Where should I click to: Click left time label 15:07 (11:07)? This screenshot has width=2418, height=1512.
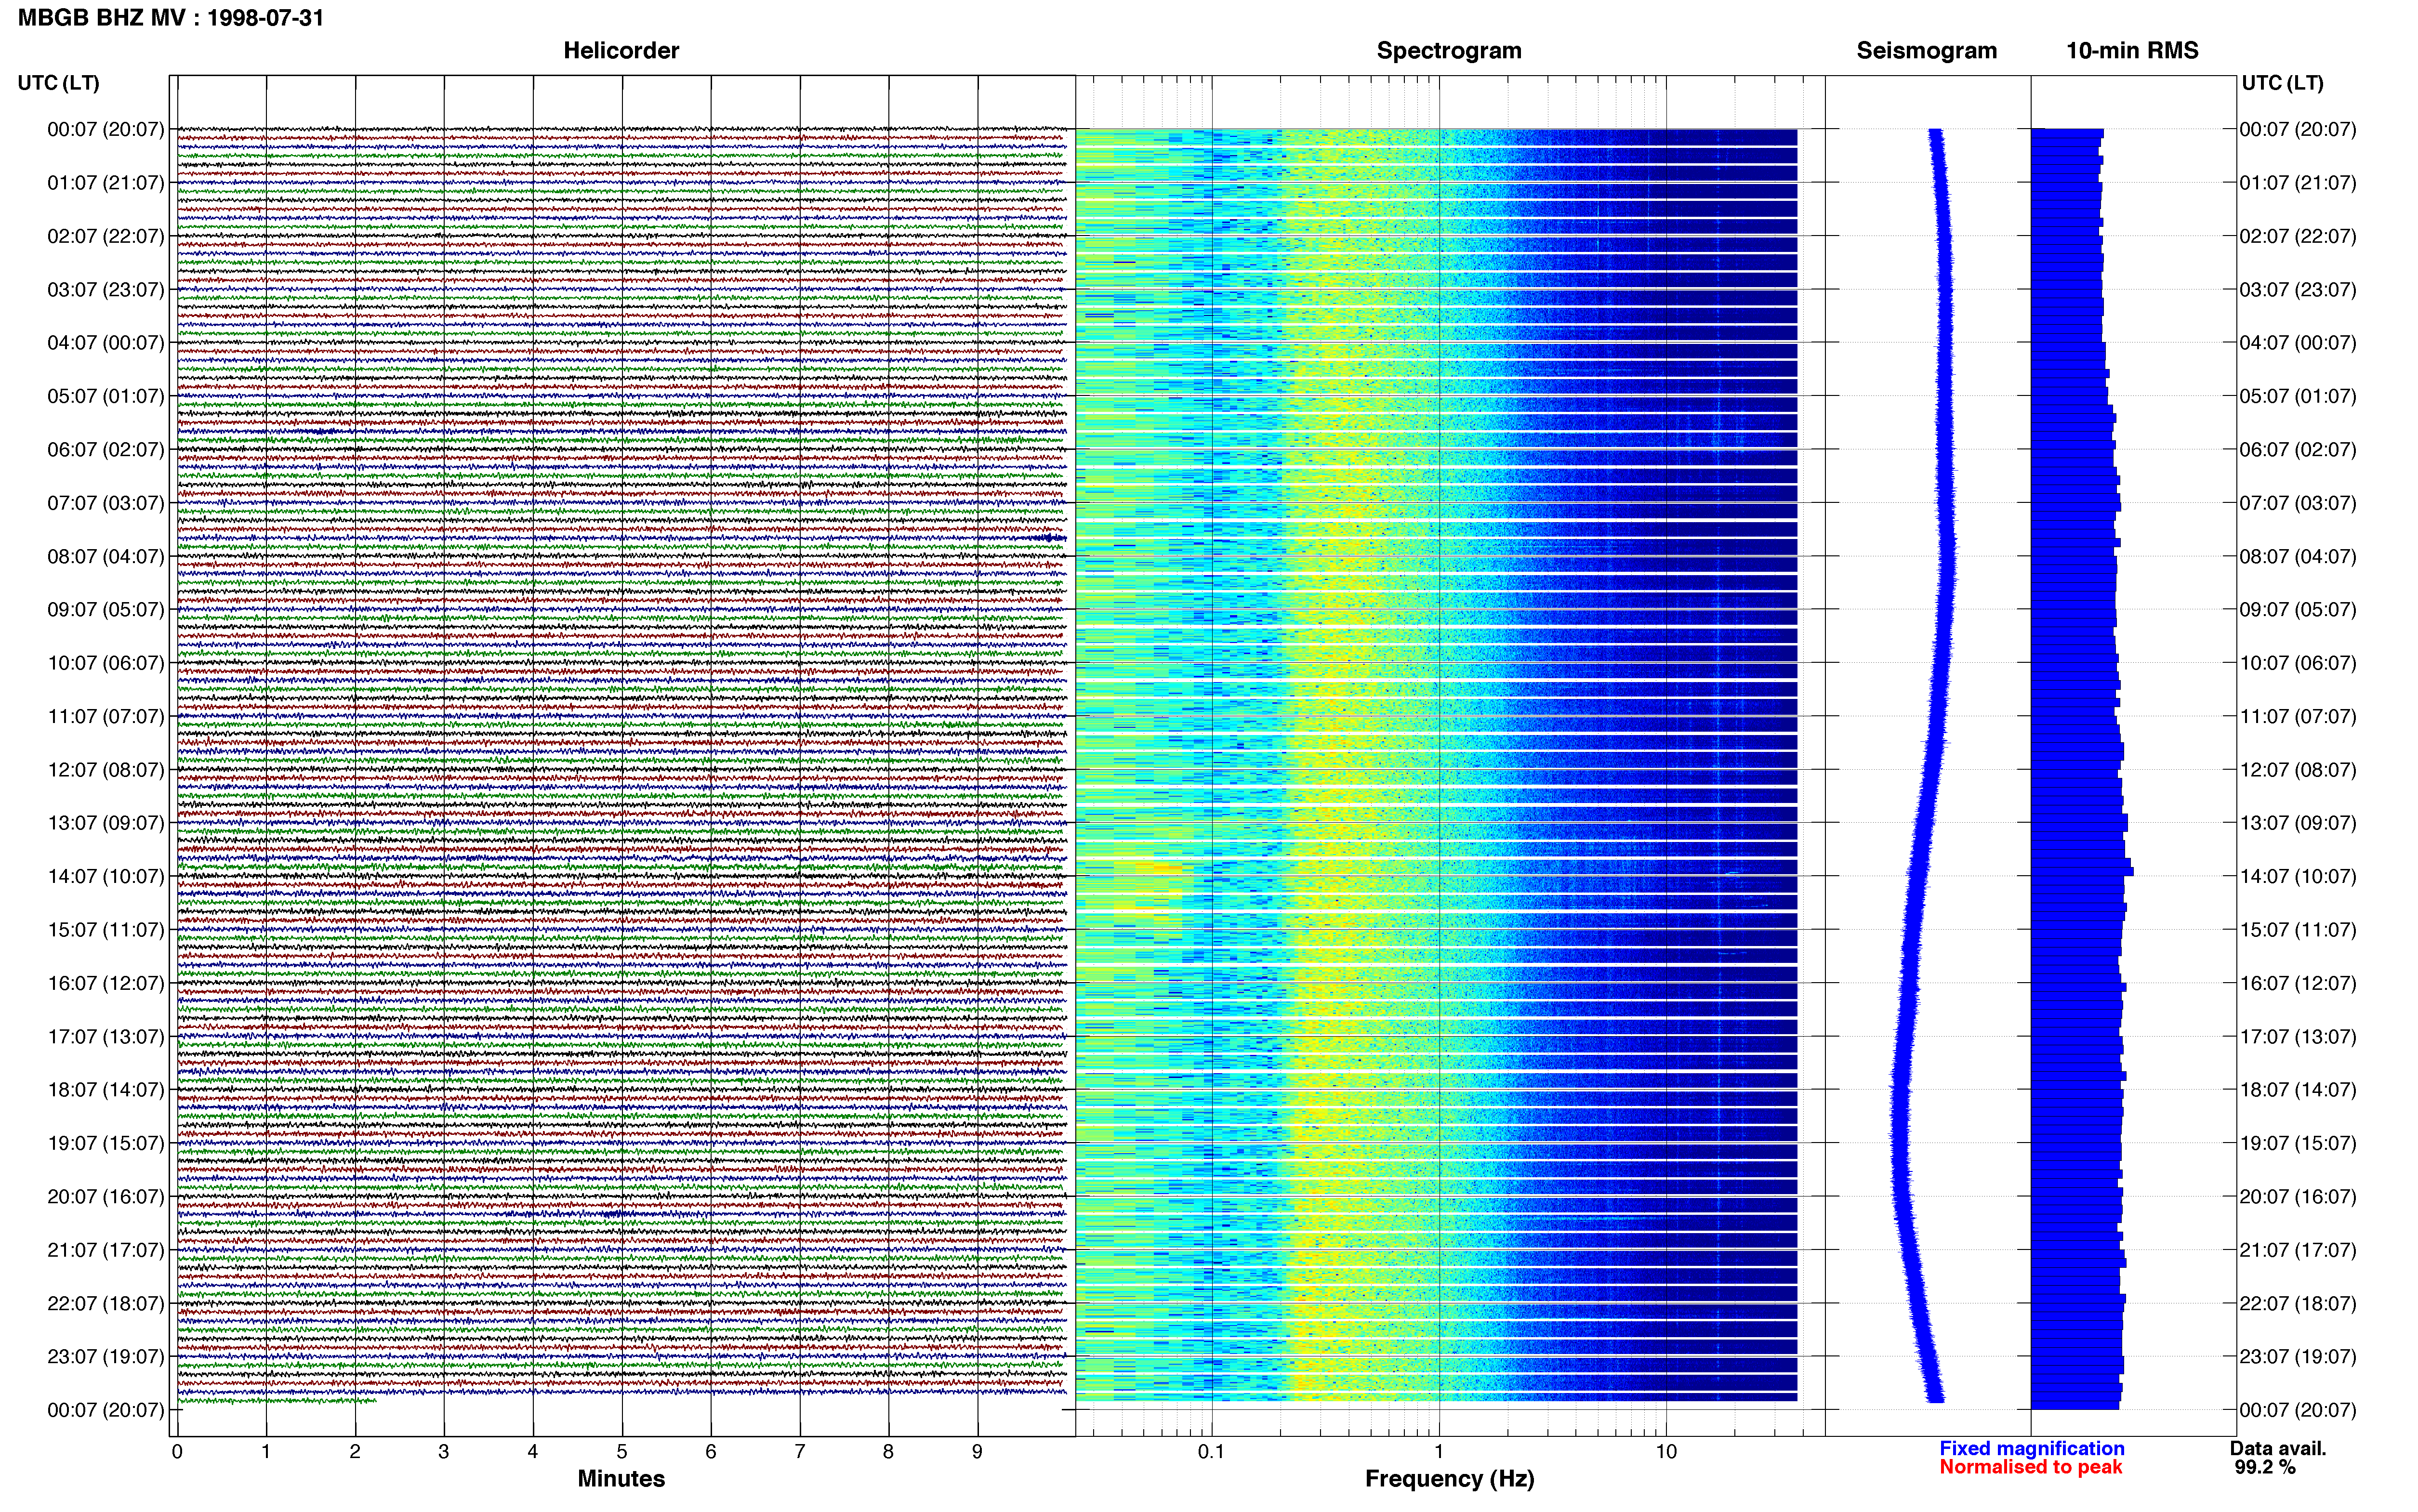[x=105, y=929]
